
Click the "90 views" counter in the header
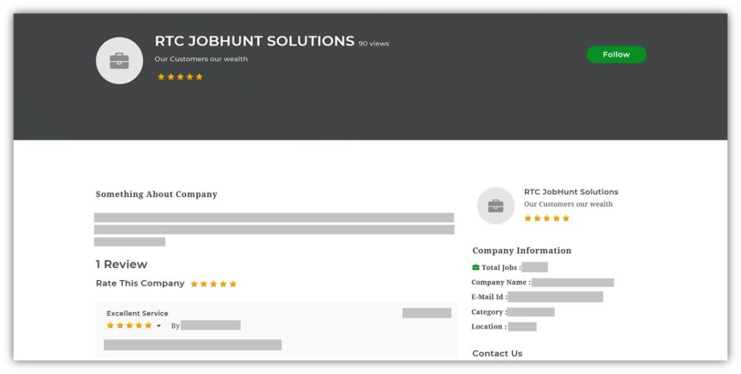[x=374, y=44]
